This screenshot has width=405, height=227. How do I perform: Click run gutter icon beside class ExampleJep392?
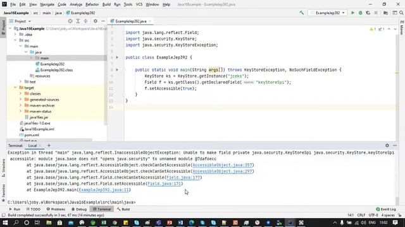coord(117,57)
